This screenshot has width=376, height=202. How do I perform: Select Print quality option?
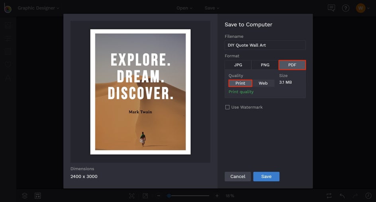(240, 83)
